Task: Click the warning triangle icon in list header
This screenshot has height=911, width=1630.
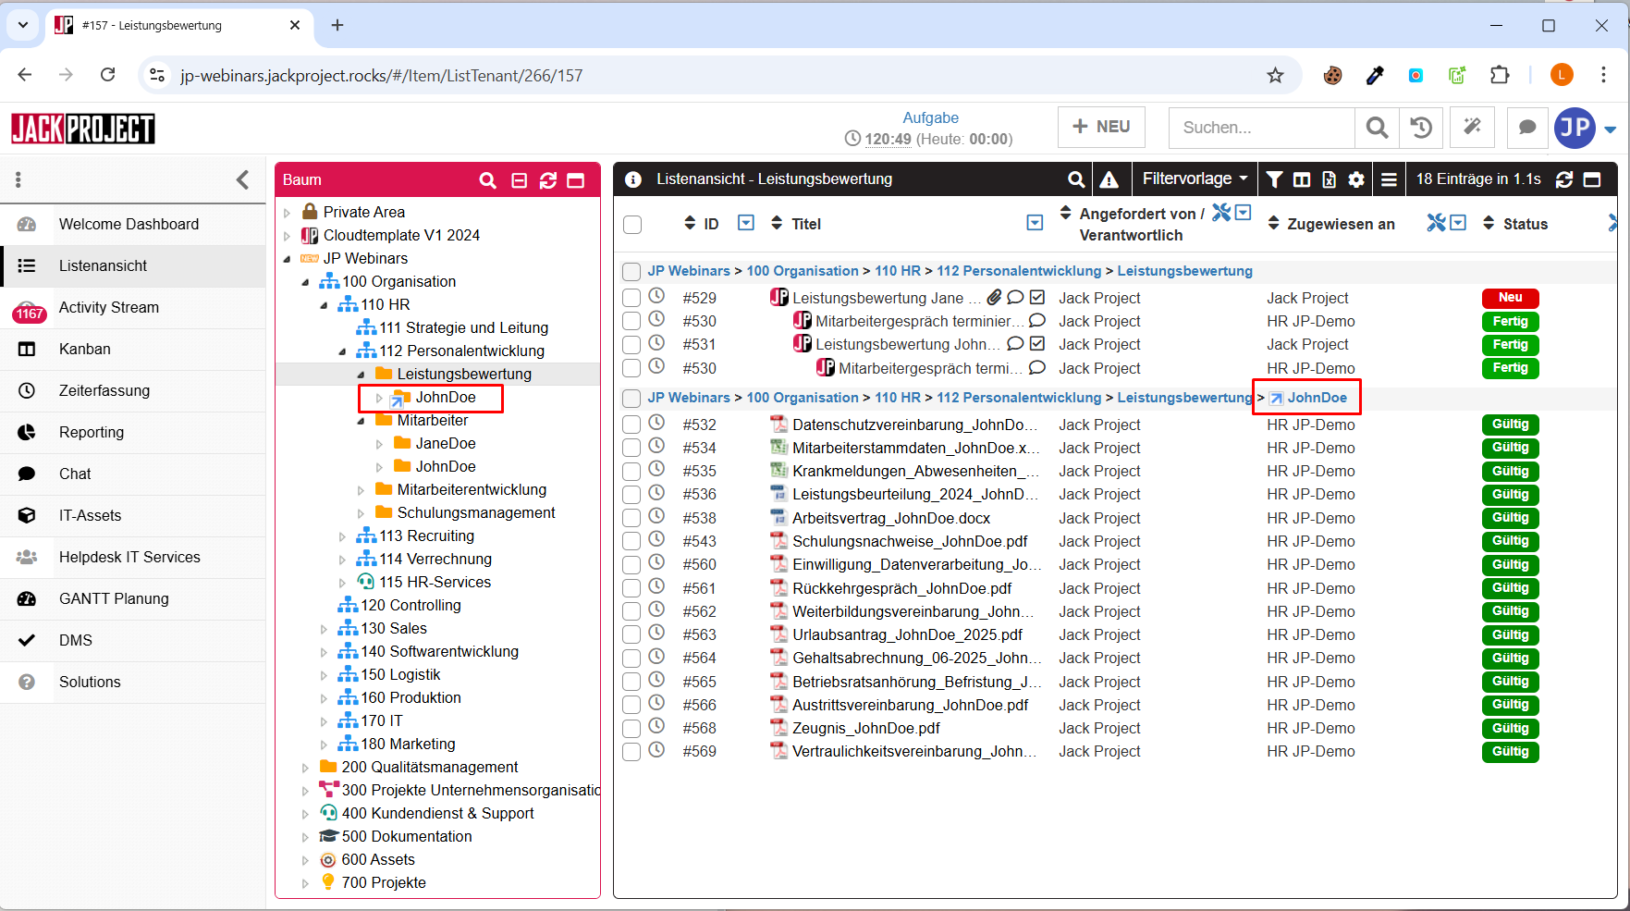Action: tap(1109, 179)
